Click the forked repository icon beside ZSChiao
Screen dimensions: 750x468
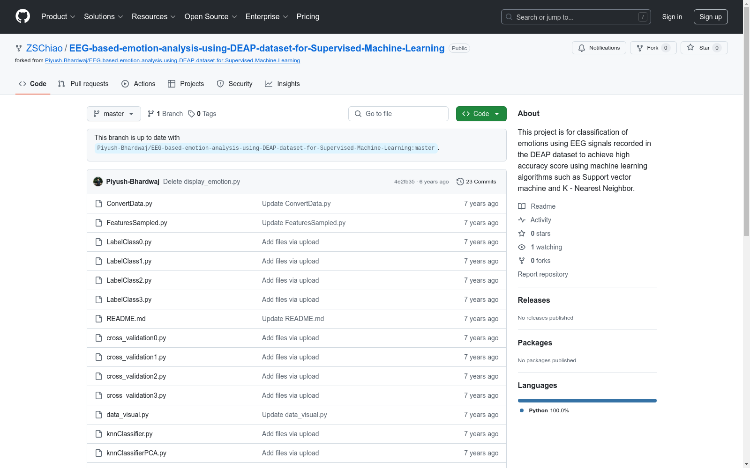tap(19, 48)
